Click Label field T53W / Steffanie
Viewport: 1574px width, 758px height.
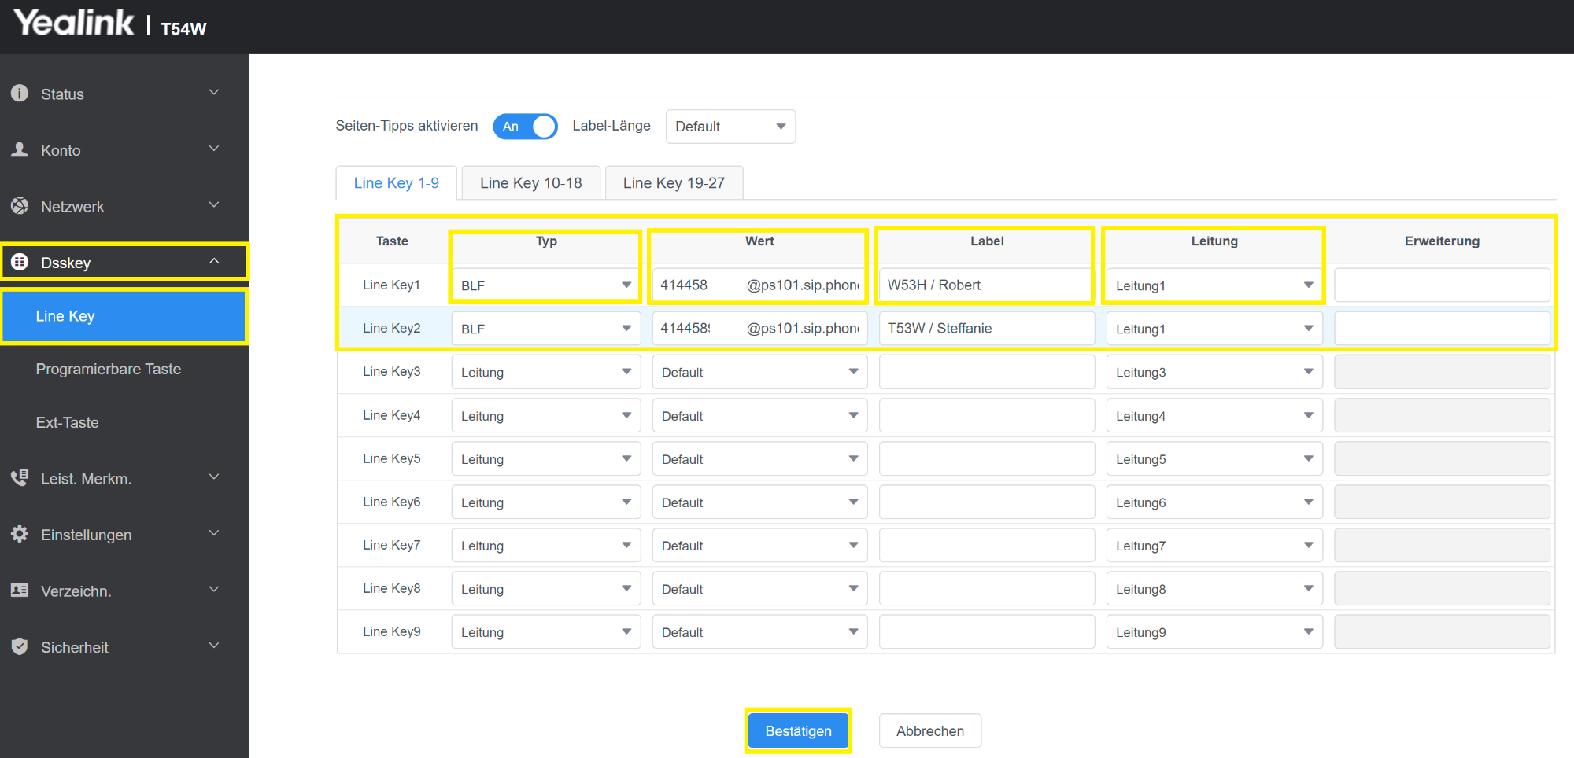click(986, 328)
